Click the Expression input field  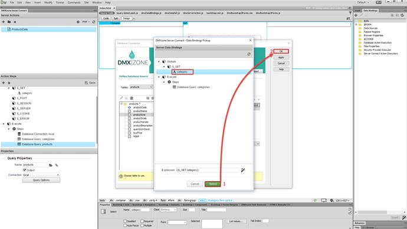pyautogui.click(x=208, y=170)
